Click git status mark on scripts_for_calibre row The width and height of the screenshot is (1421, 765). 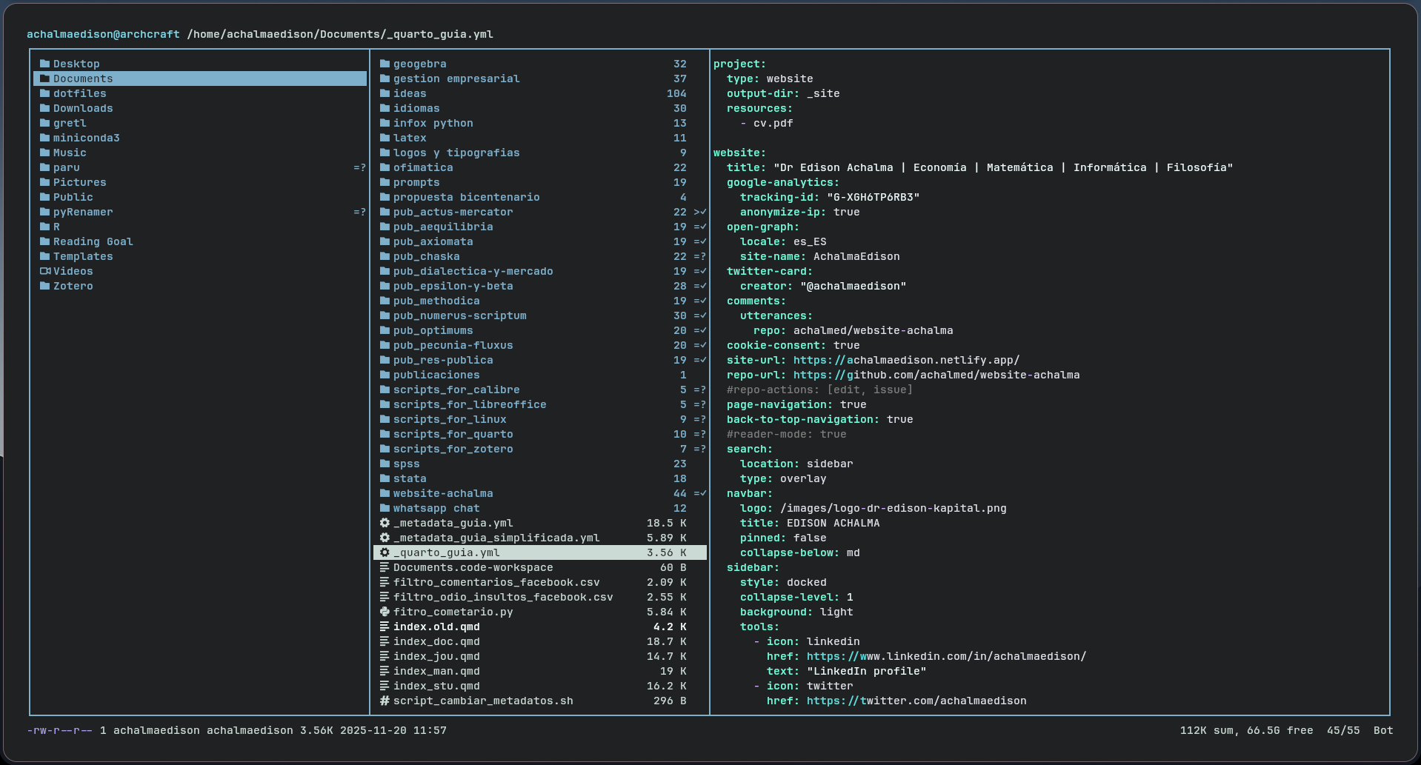coord(699,390)
